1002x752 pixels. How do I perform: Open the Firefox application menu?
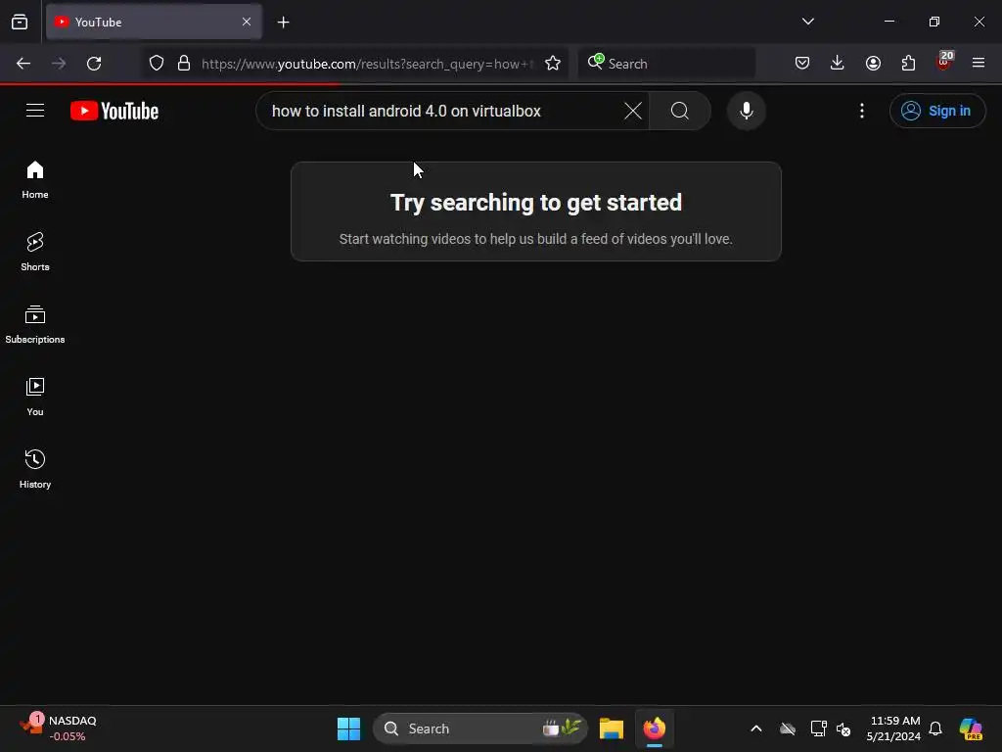pyautogui.click(x=979, y=64)
